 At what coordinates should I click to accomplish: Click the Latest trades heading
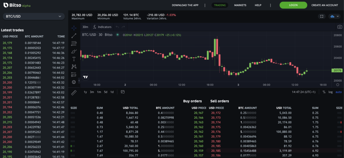(x=12, y=30)
